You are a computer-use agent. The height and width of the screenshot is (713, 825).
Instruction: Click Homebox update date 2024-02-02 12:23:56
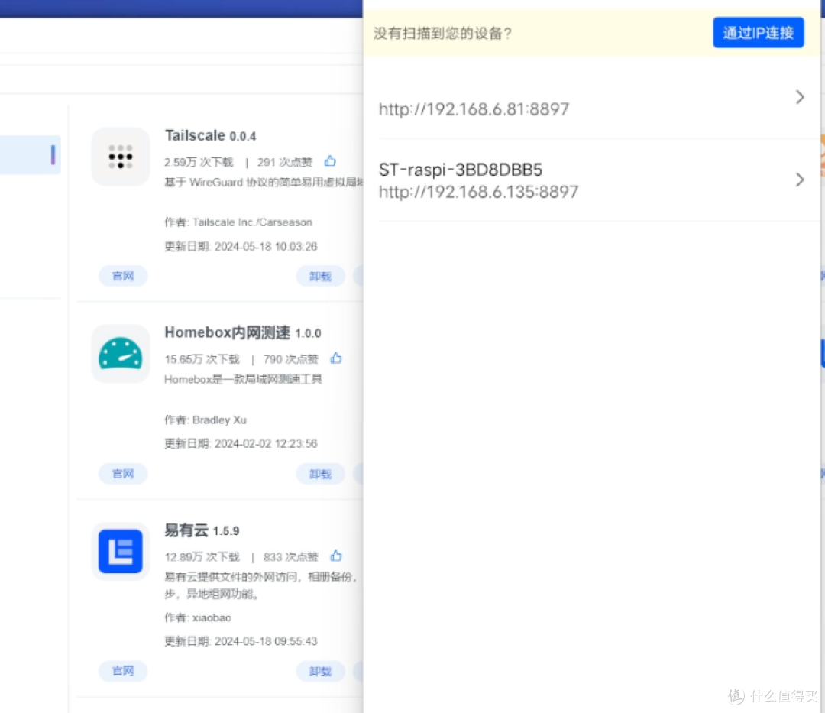pyautogui.click(x=266, y=443)
